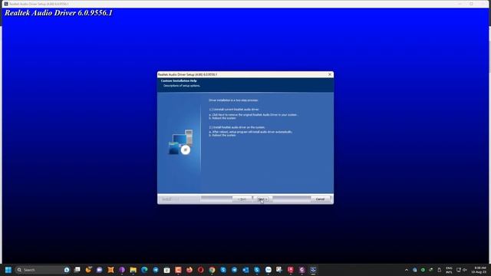Viewport: 491px width, 276px height.
Task: Open the Zoom app from the taskbar
Action: click(269, 270)
